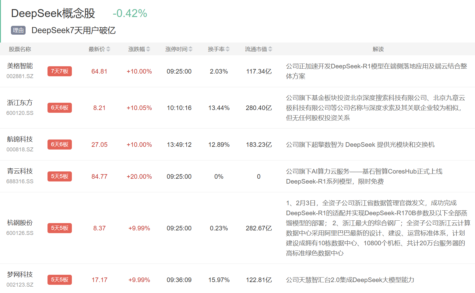475x293 pixels.
Task: Select the 5天5板 badge for 青云科技
Action: pyautogui.click(x=60, y=177)
